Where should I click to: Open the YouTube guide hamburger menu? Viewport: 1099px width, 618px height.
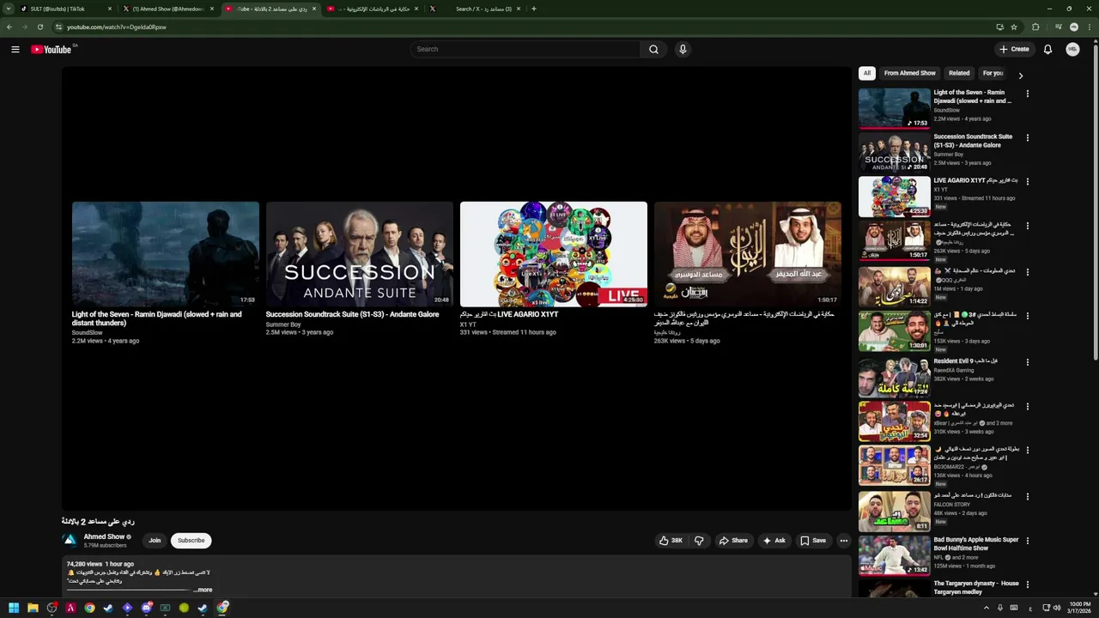[15, 49]
